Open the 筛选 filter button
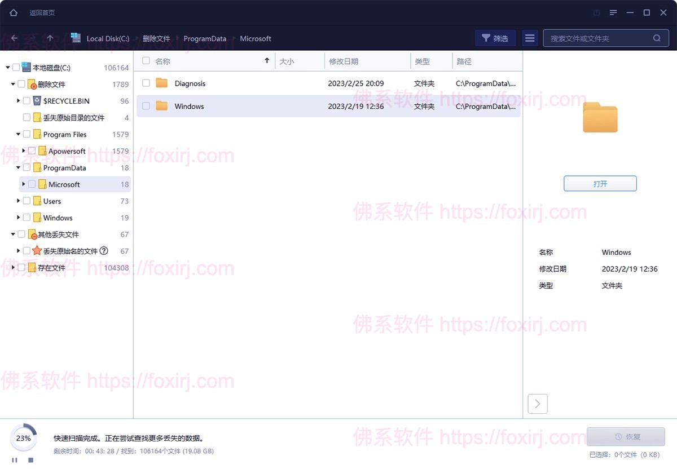 495,38
